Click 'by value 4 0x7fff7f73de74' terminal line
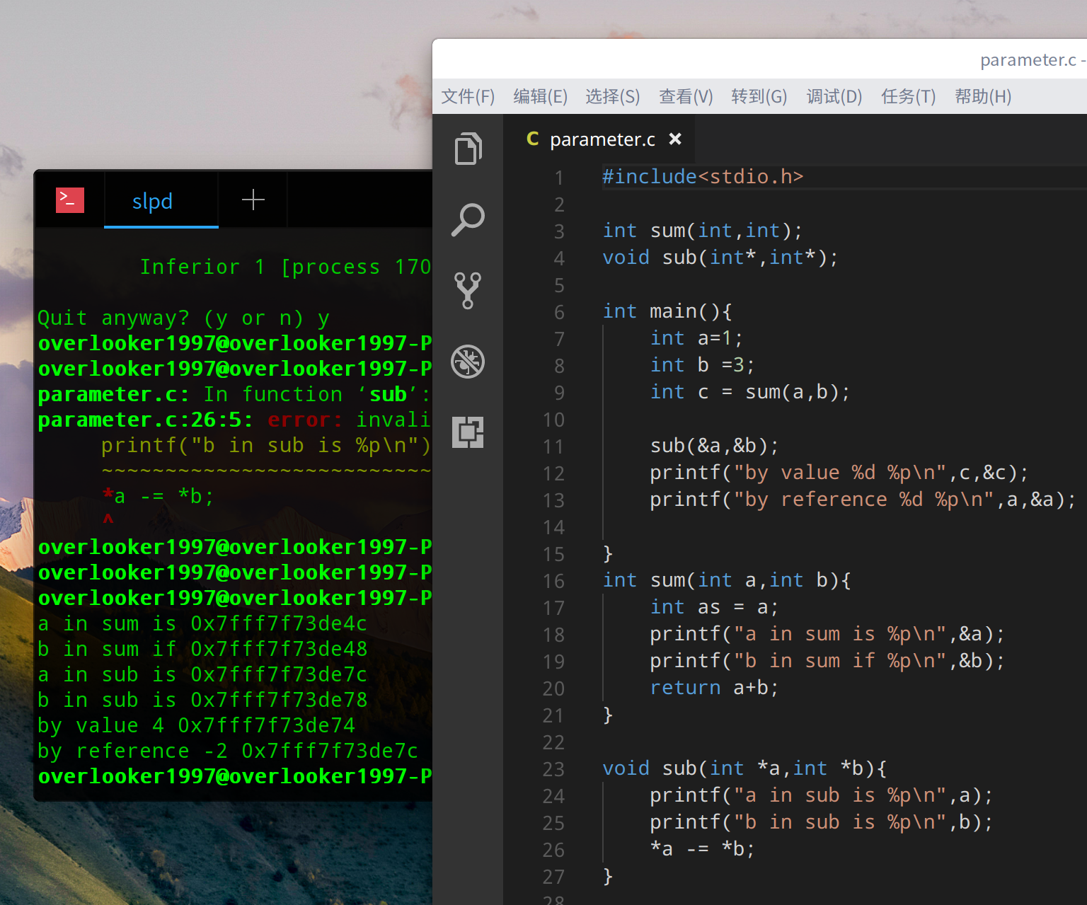Screen dimensions: 1087x905 (x=197, y=726)
